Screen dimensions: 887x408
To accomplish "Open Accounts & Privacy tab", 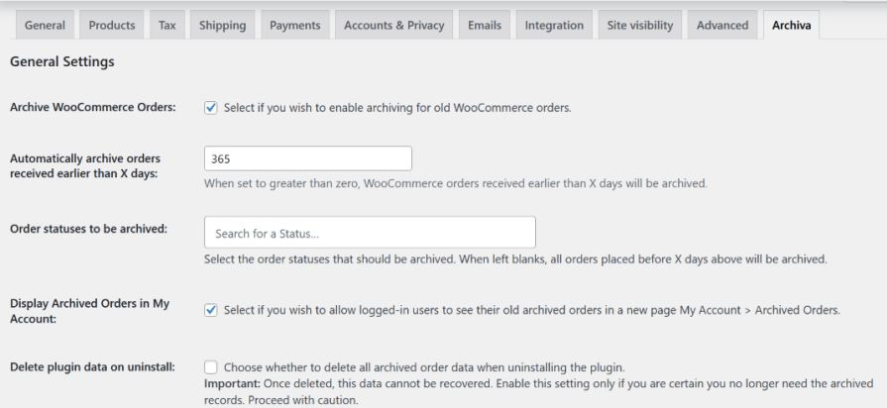I will 394,25.
